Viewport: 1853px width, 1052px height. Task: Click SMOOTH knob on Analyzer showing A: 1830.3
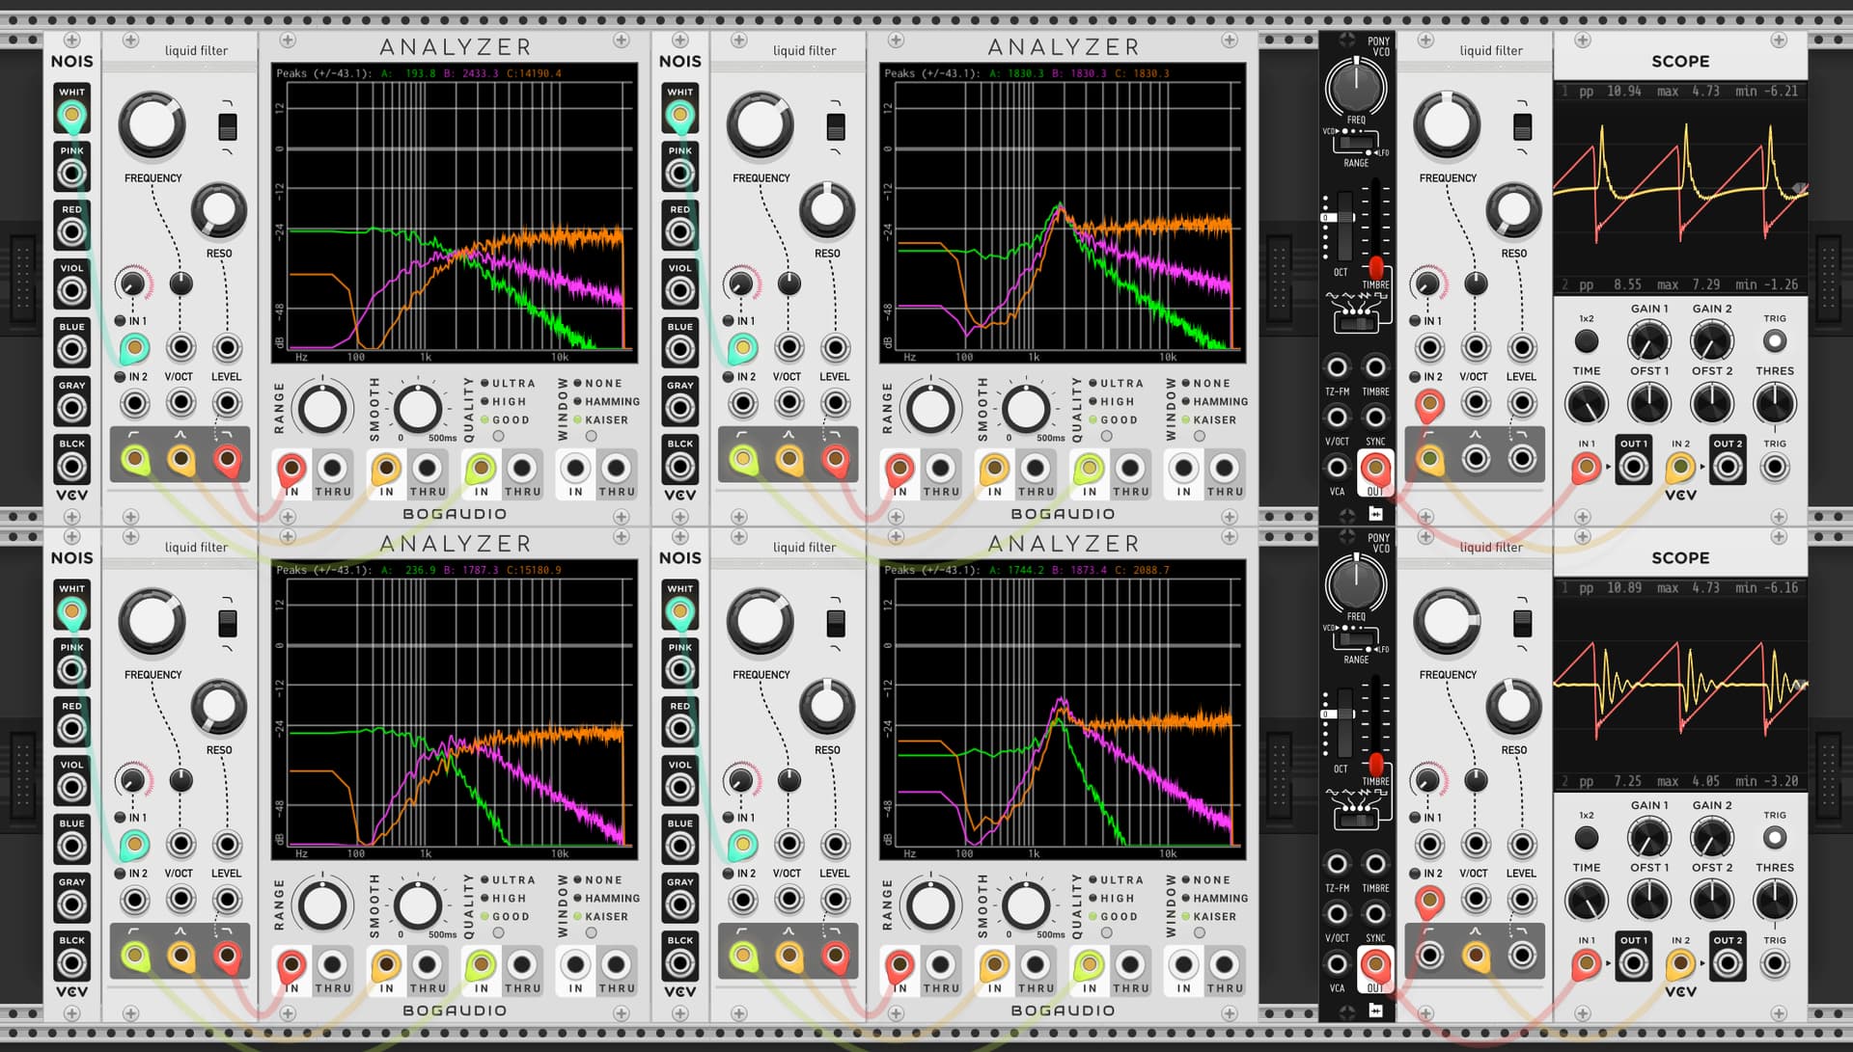pos(1026,409)
